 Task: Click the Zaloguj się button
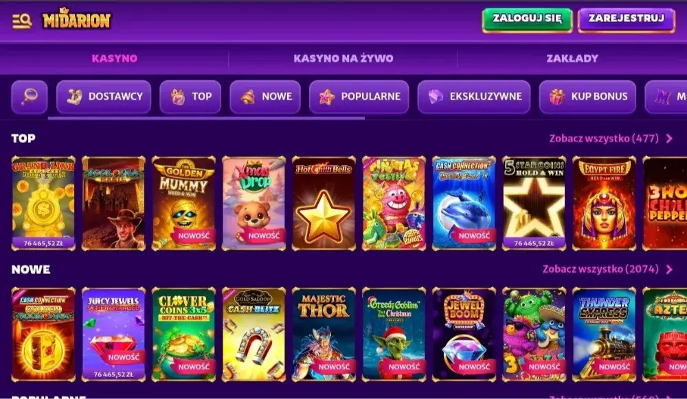(x=527, y=20)
